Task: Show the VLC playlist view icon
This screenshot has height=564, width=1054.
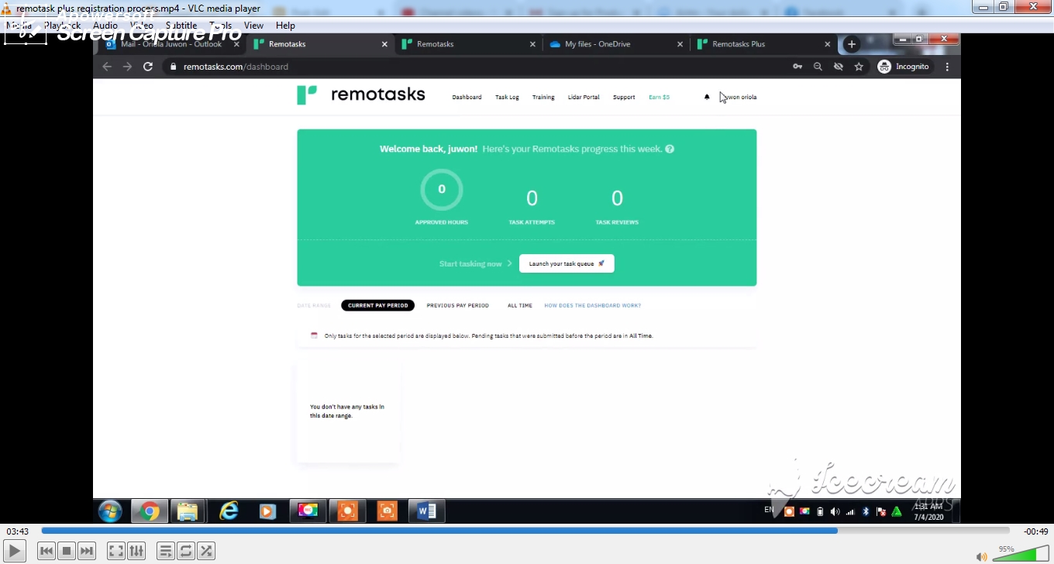Action: (166, 550)
